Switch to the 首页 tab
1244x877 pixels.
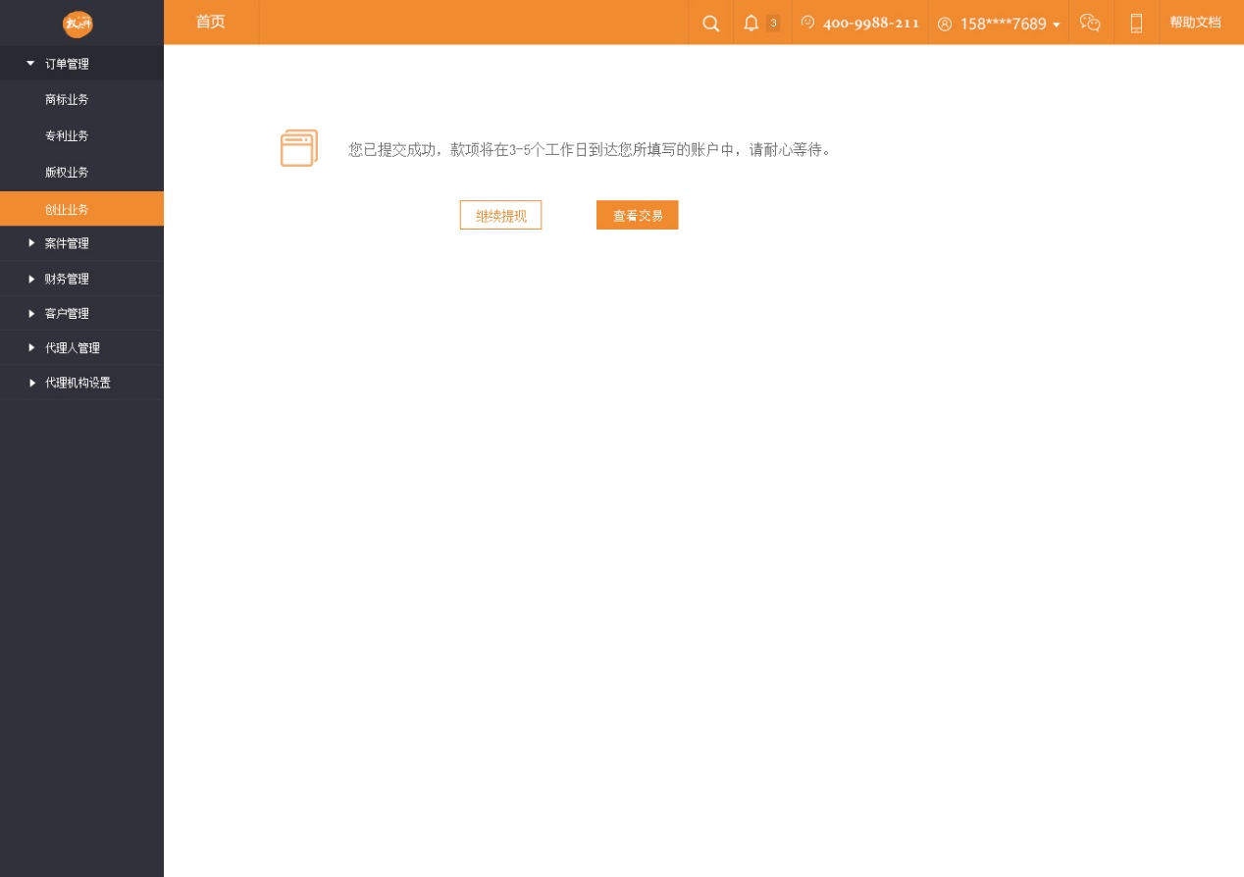pos(210,22)
